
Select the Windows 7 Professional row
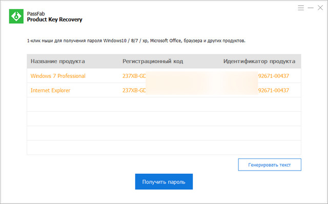click(164, 76)
